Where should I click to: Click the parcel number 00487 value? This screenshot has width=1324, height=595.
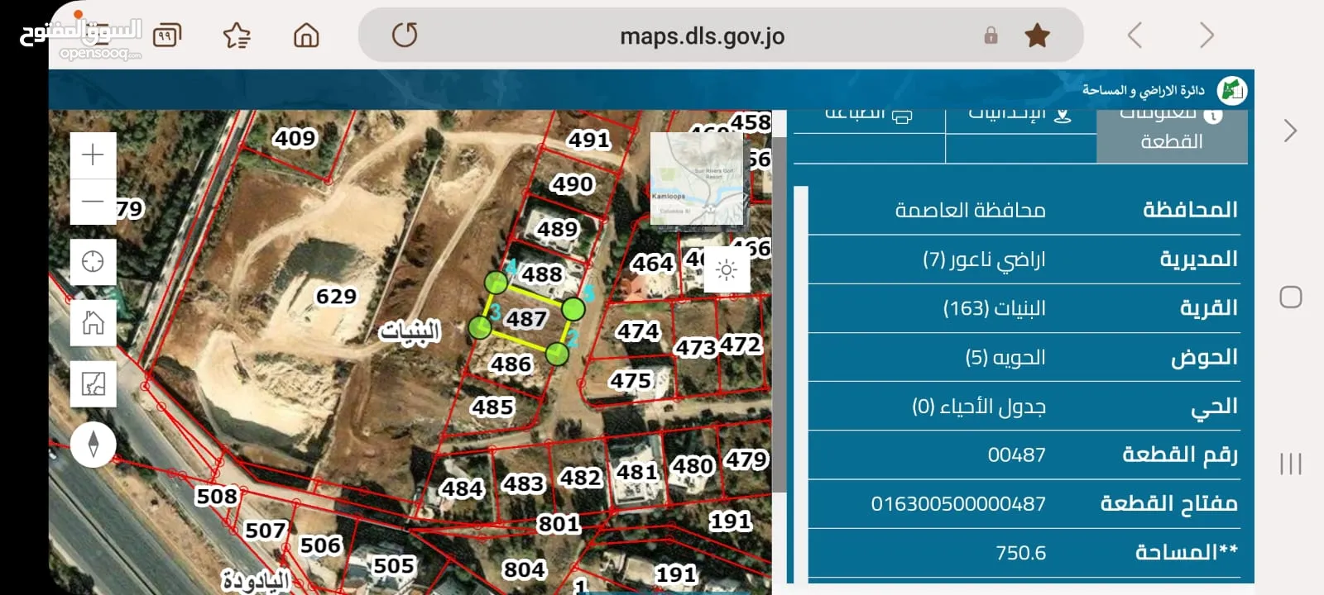tap(1017, 455)
